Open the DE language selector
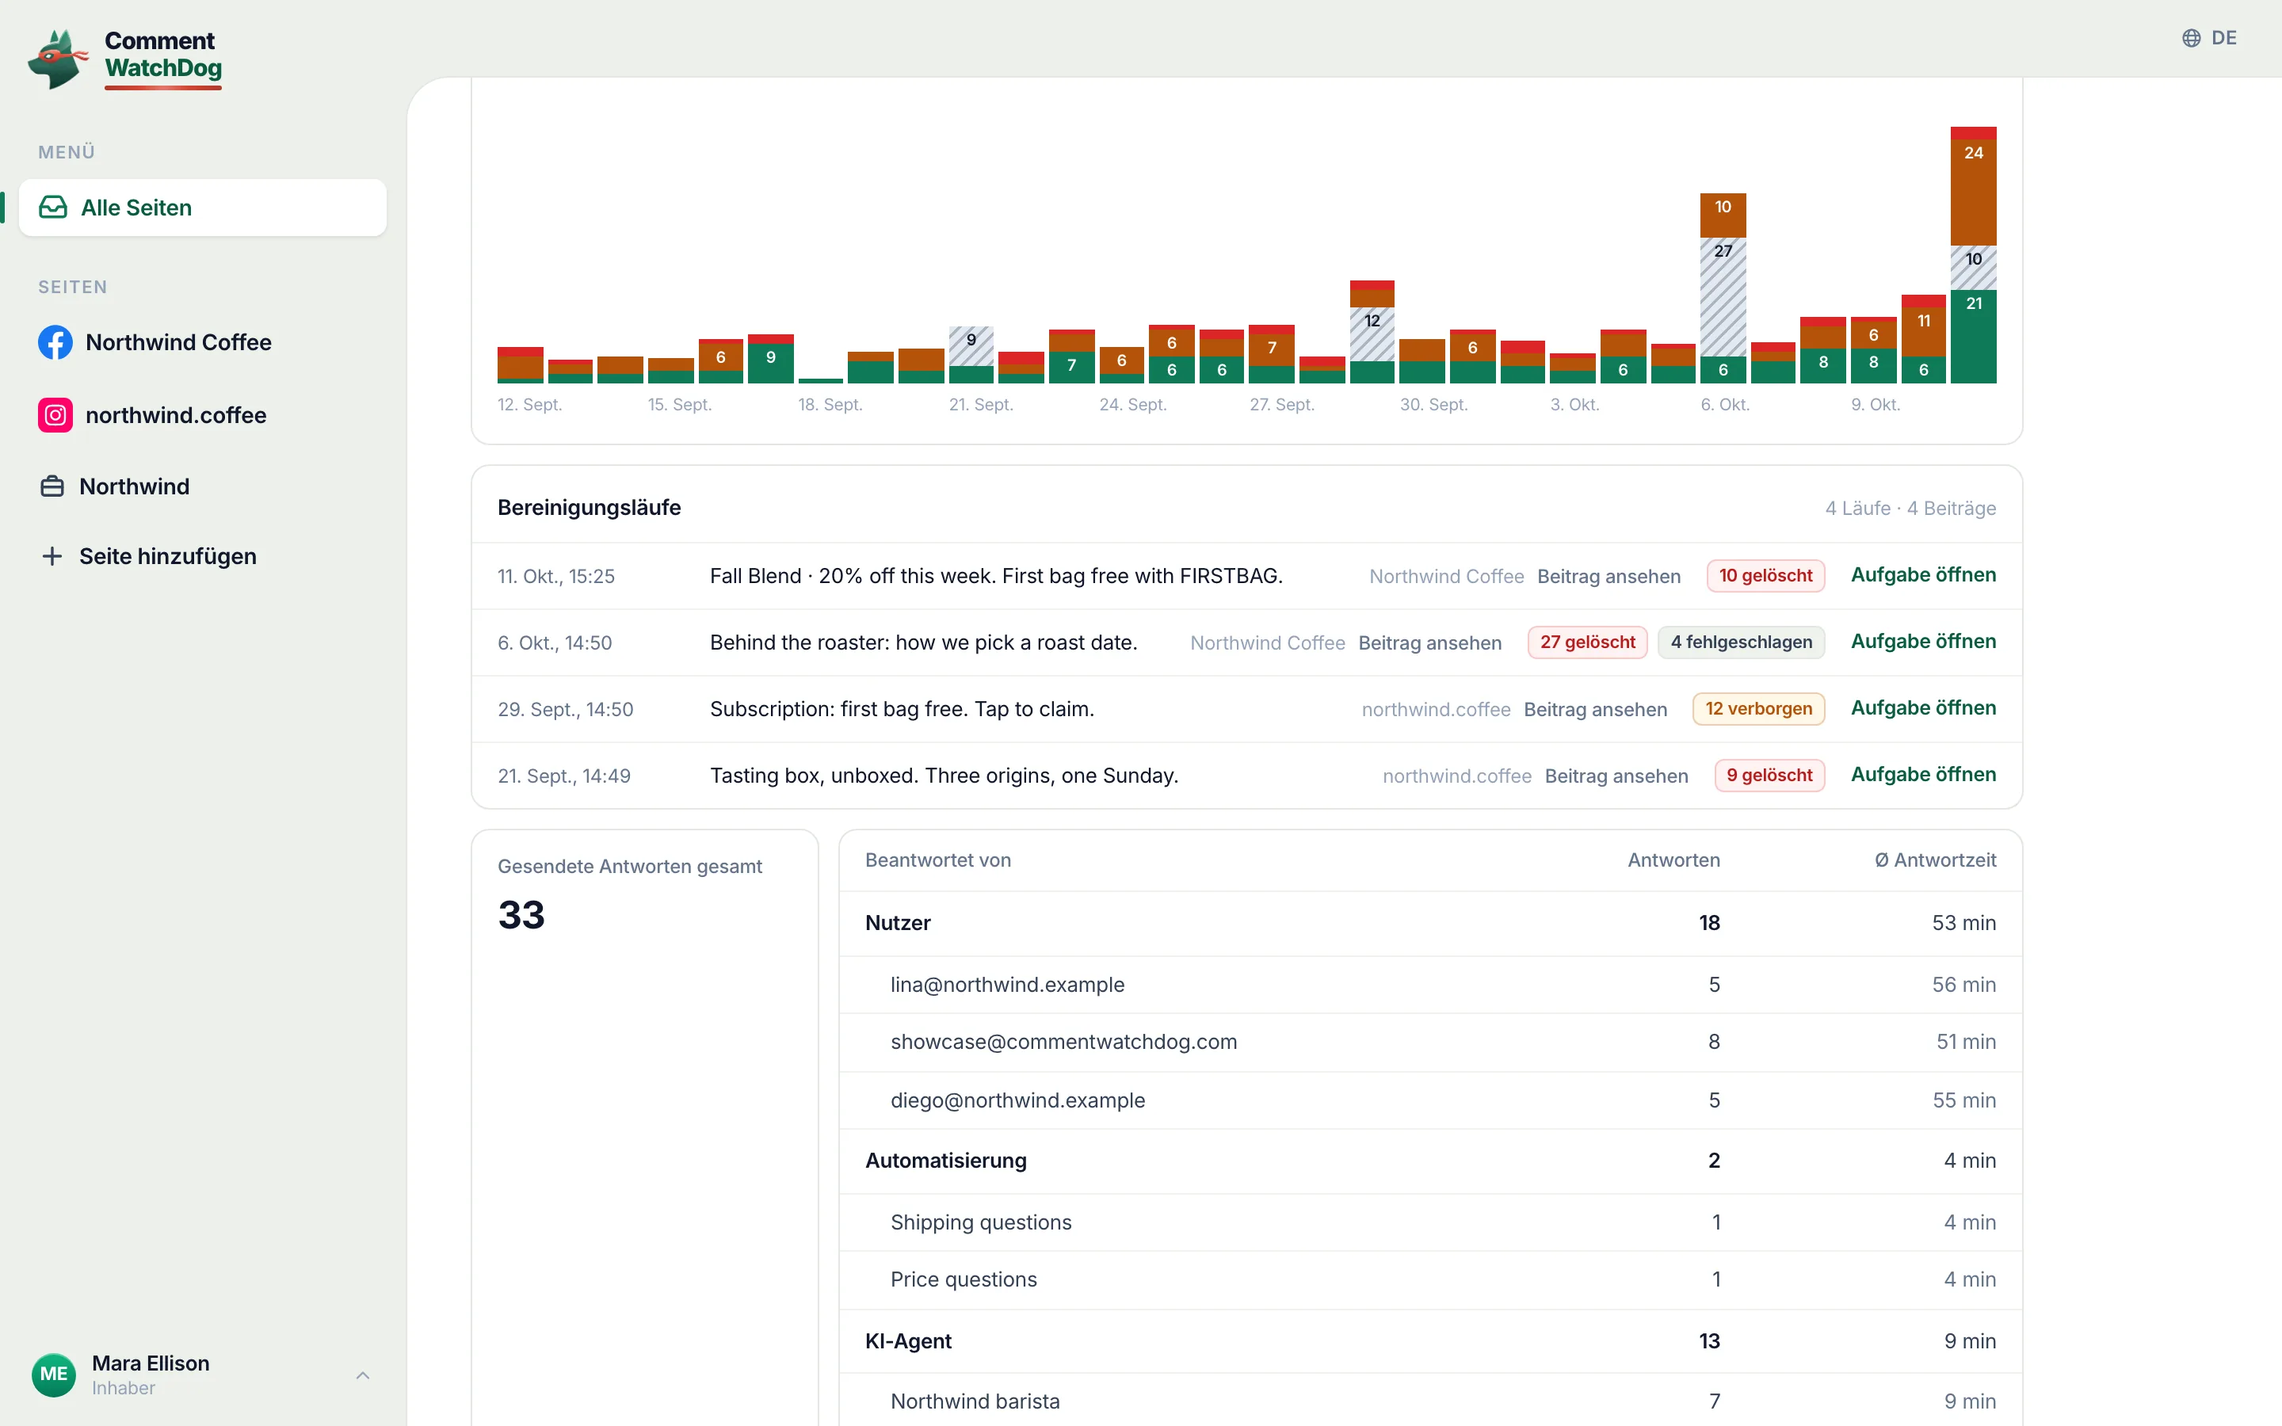Image resolution: width=2282 pixels, height=1426 pixels. click(x=2209, y=38)
